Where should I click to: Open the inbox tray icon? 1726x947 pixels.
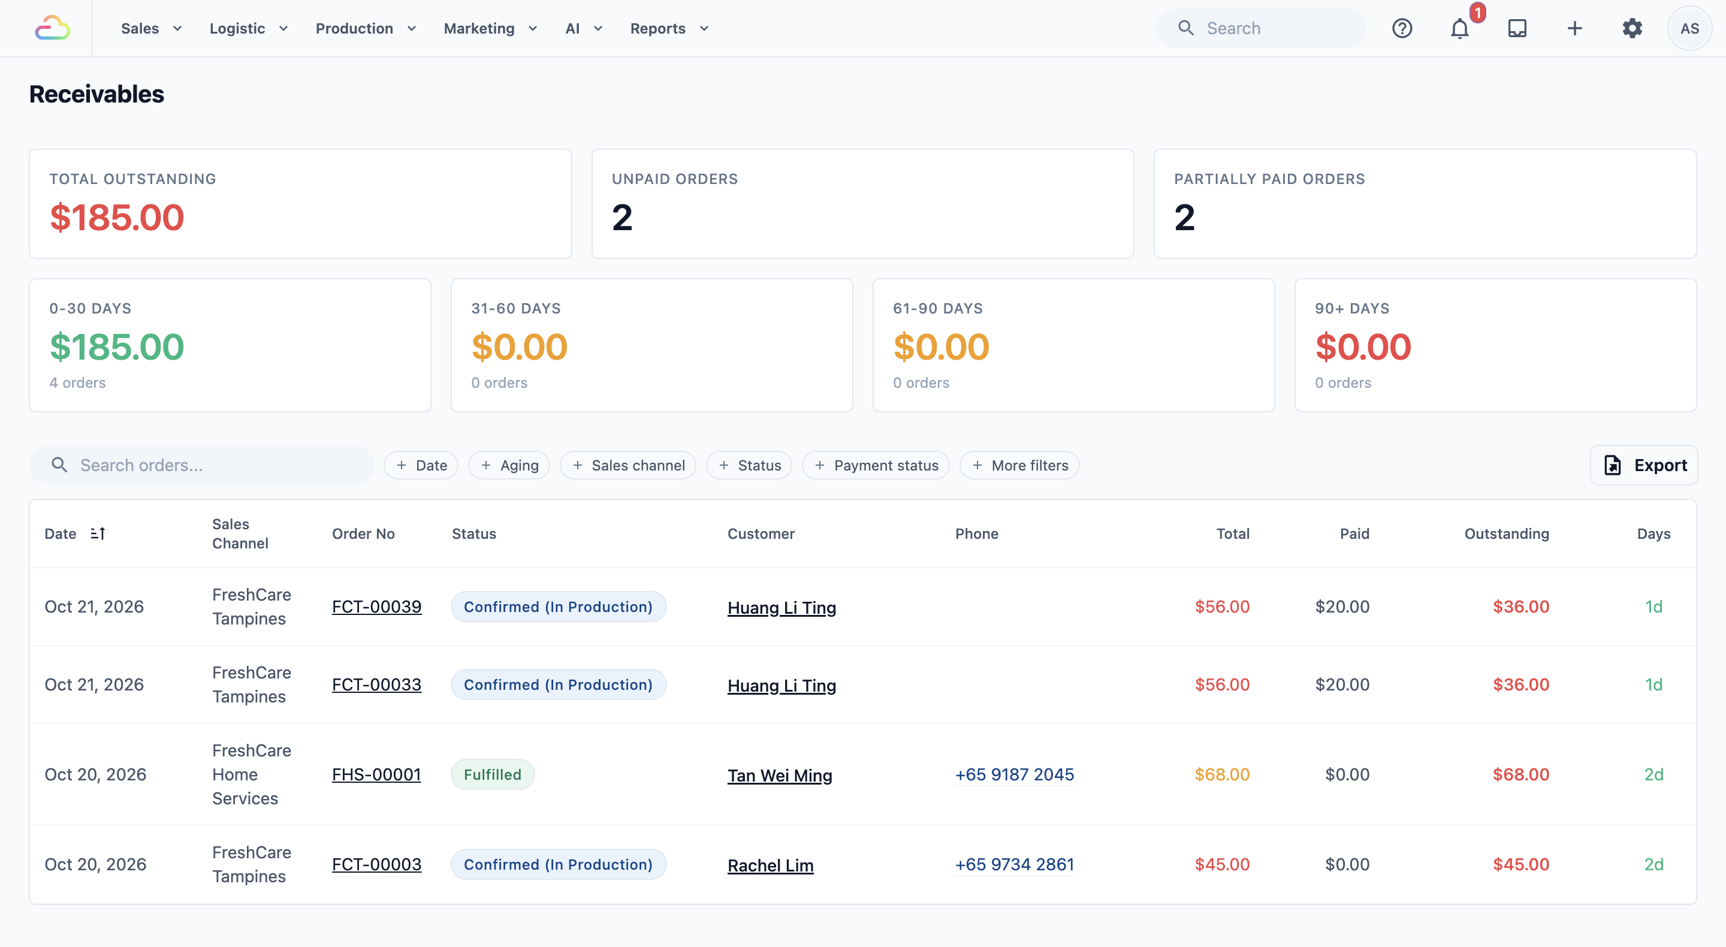tap(1517, 28)
